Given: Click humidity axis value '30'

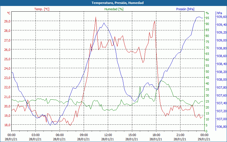Looking at the screenshot, I should 207,95.
